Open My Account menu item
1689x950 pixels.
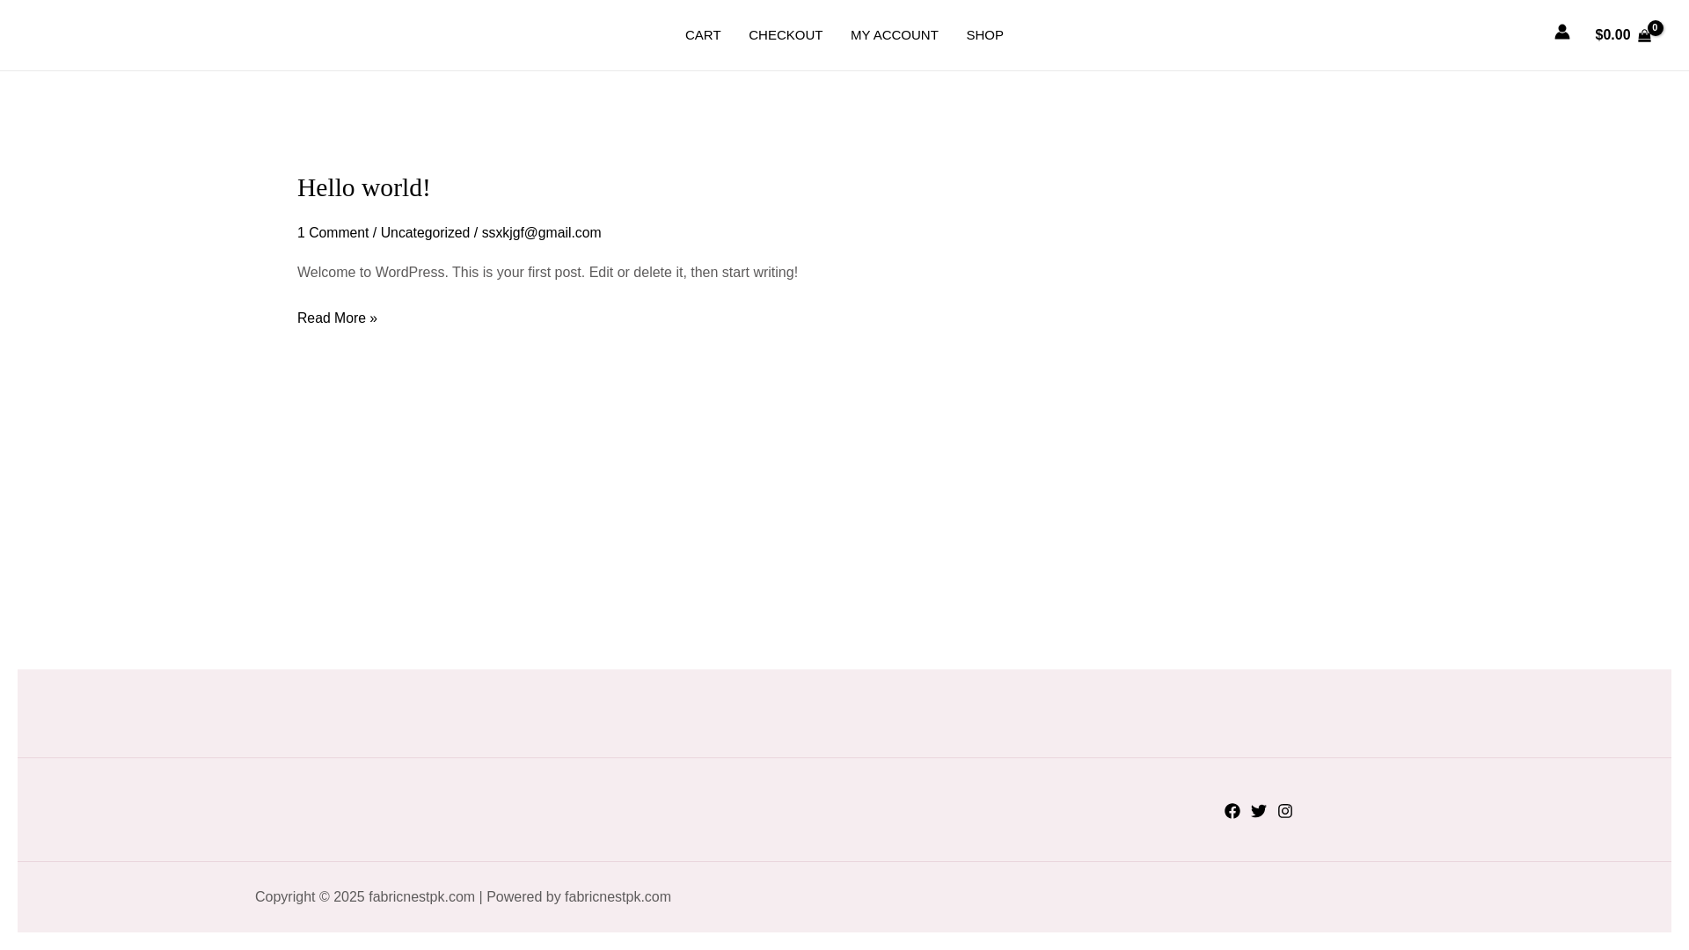click(895, 35)
